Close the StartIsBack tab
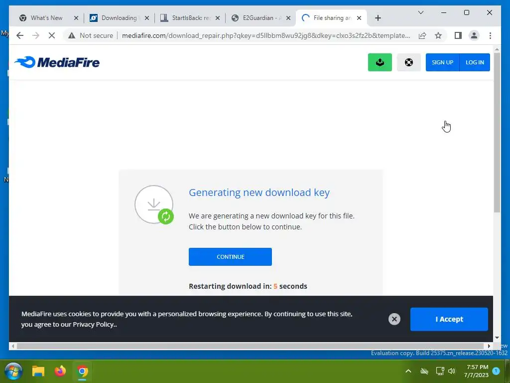Image resolution: width=510 pixels, height=383 pixels. click(x=218, y=18)
